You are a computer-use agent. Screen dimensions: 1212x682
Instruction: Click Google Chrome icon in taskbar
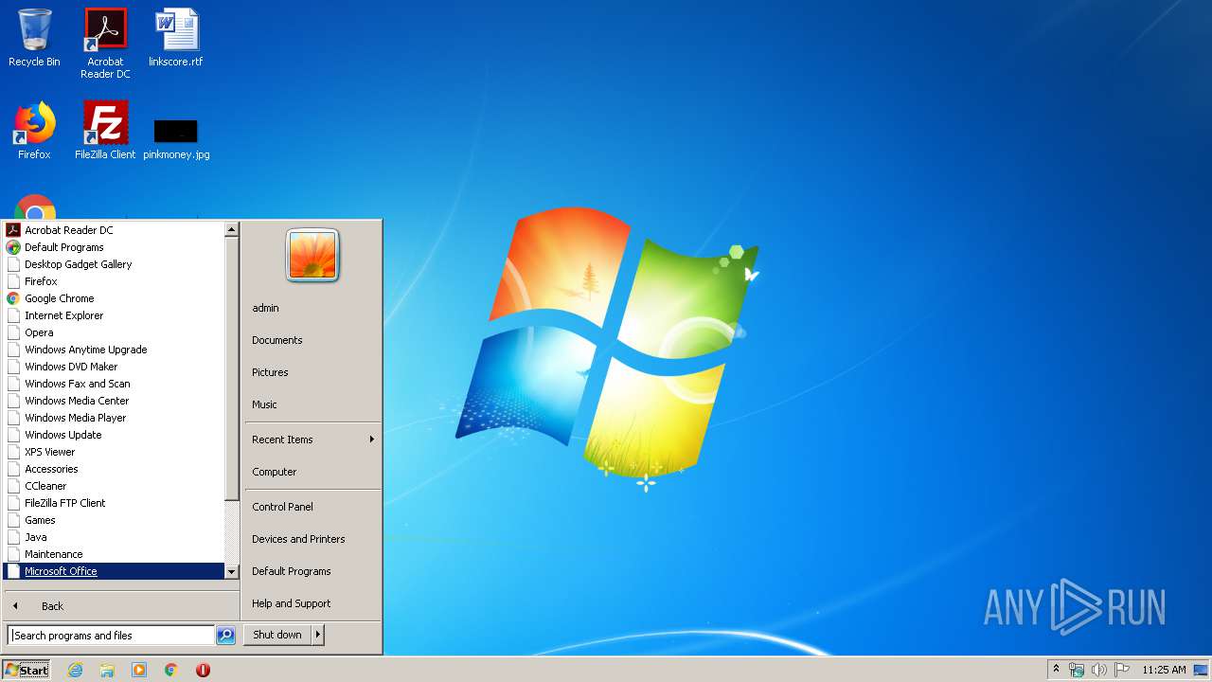[170, 670]
